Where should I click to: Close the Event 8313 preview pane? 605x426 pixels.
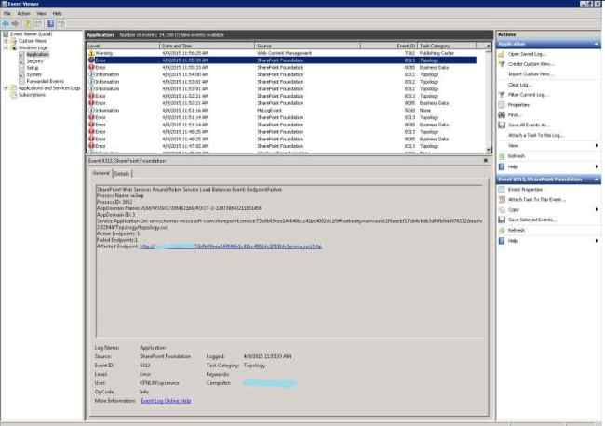pos(486,161)
